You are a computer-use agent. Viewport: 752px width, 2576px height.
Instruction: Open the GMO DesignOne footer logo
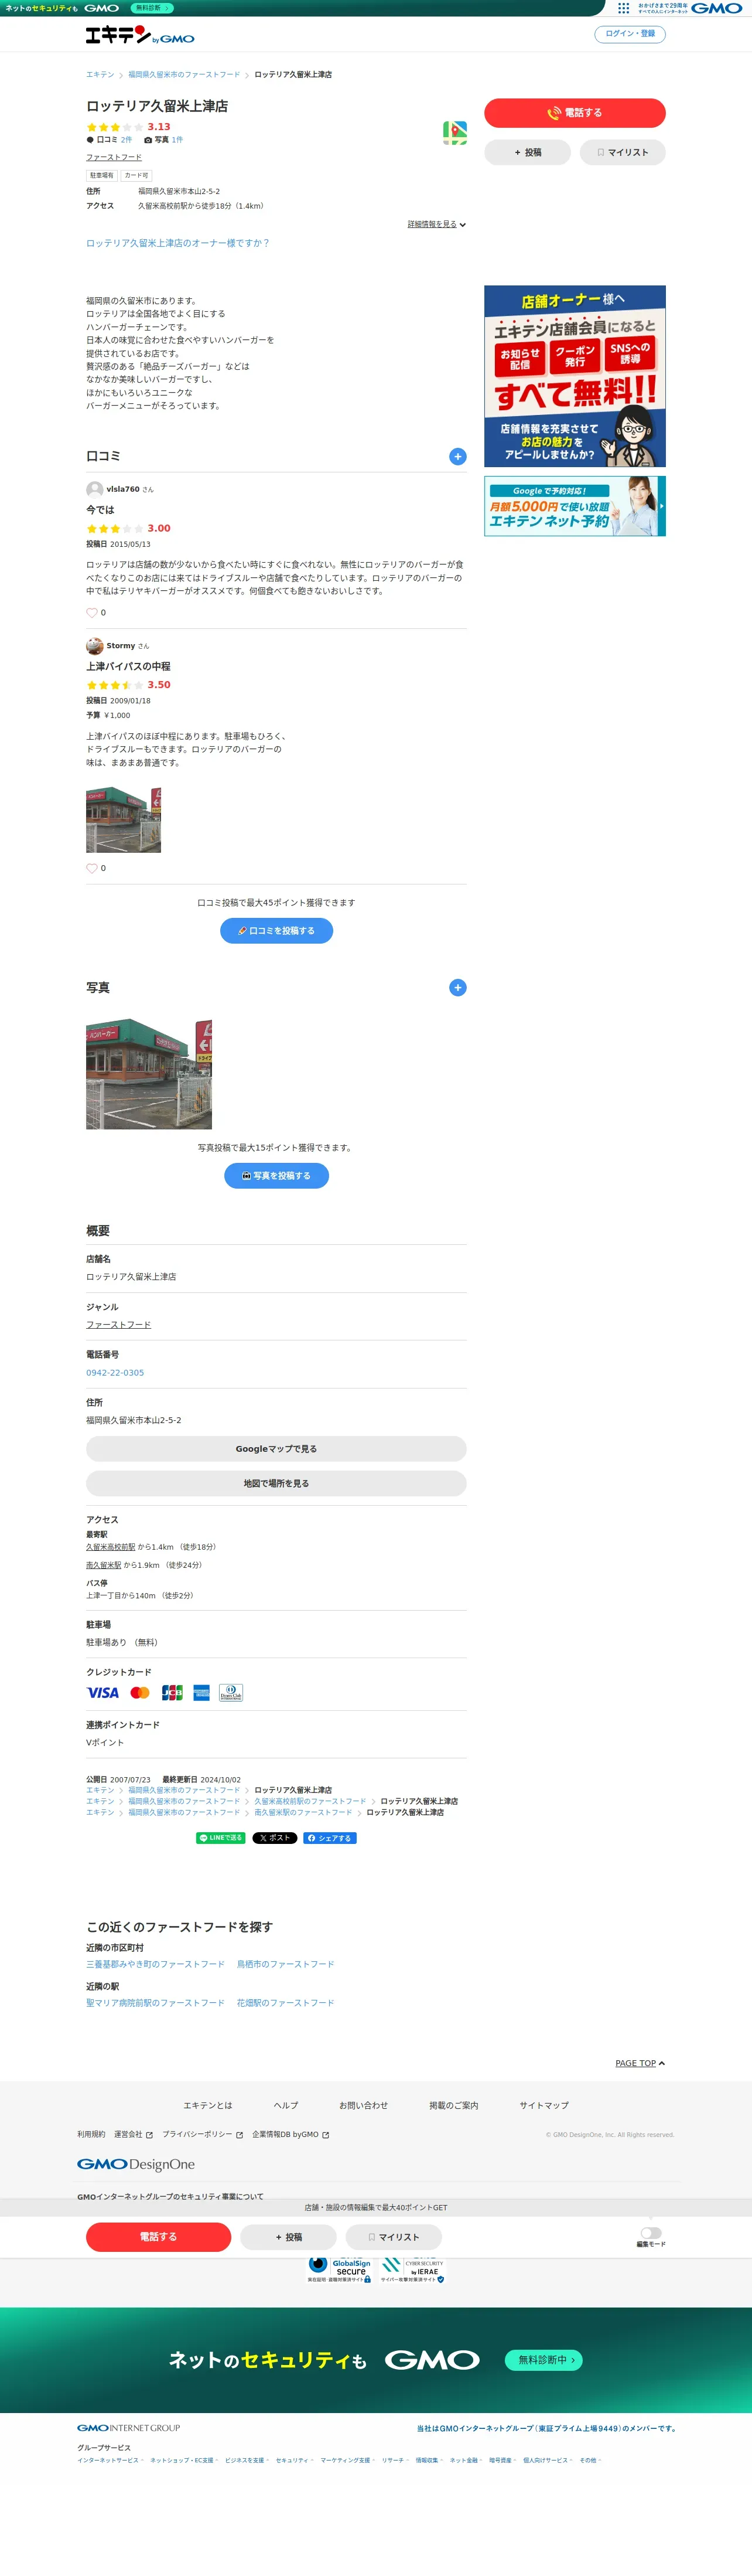136,2164
